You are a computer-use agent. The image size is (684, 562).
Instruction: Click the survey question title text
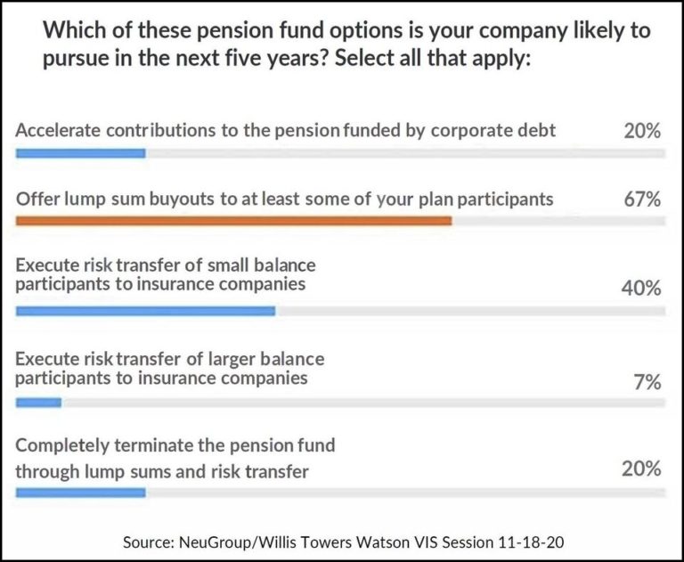346,46
